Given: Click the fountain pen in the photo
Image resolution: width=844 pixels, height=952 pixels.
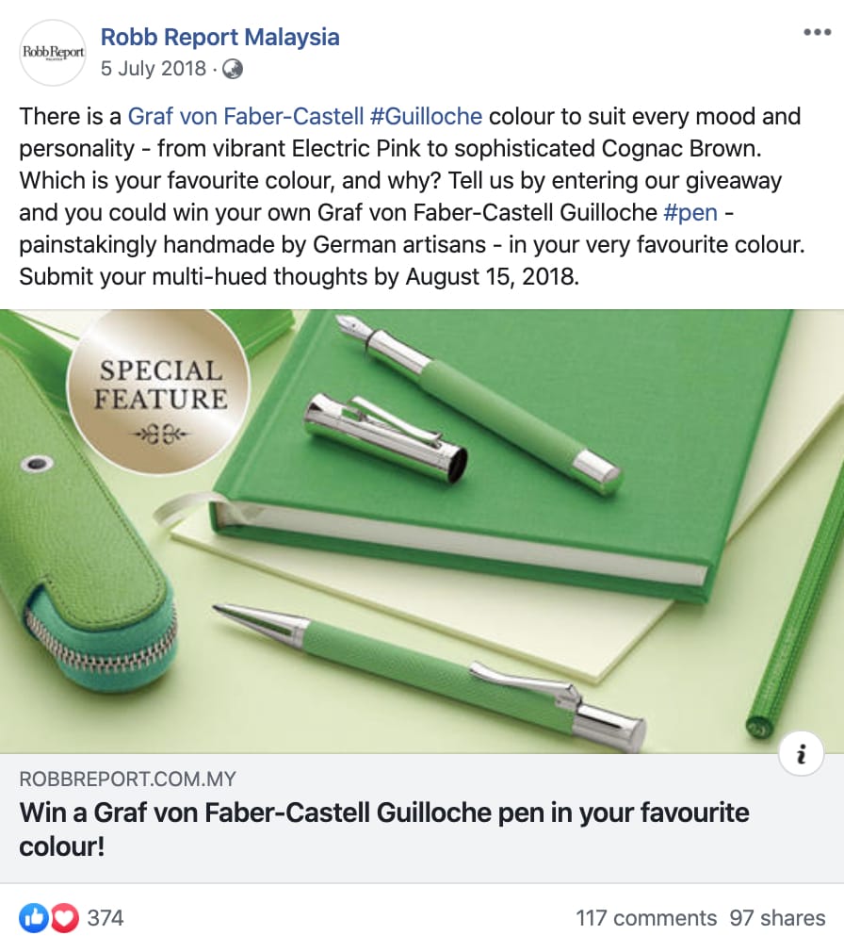Looking at the screenshot, I should coord(479,403).
